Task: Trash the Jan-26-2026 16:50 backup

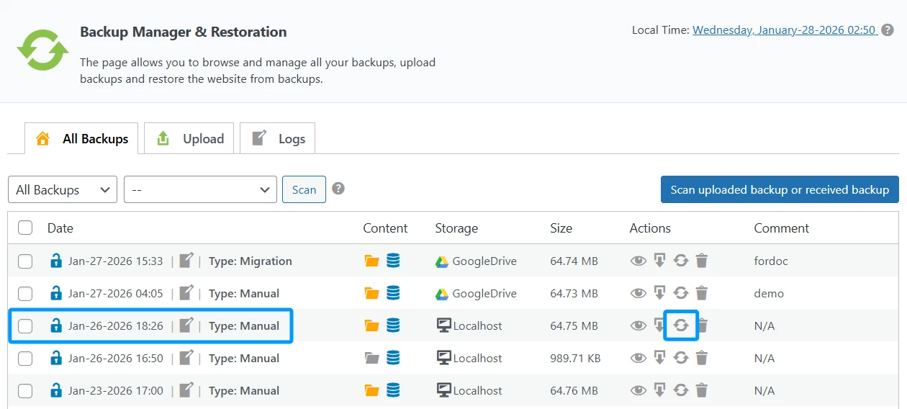Action: (x=702, y=358)
